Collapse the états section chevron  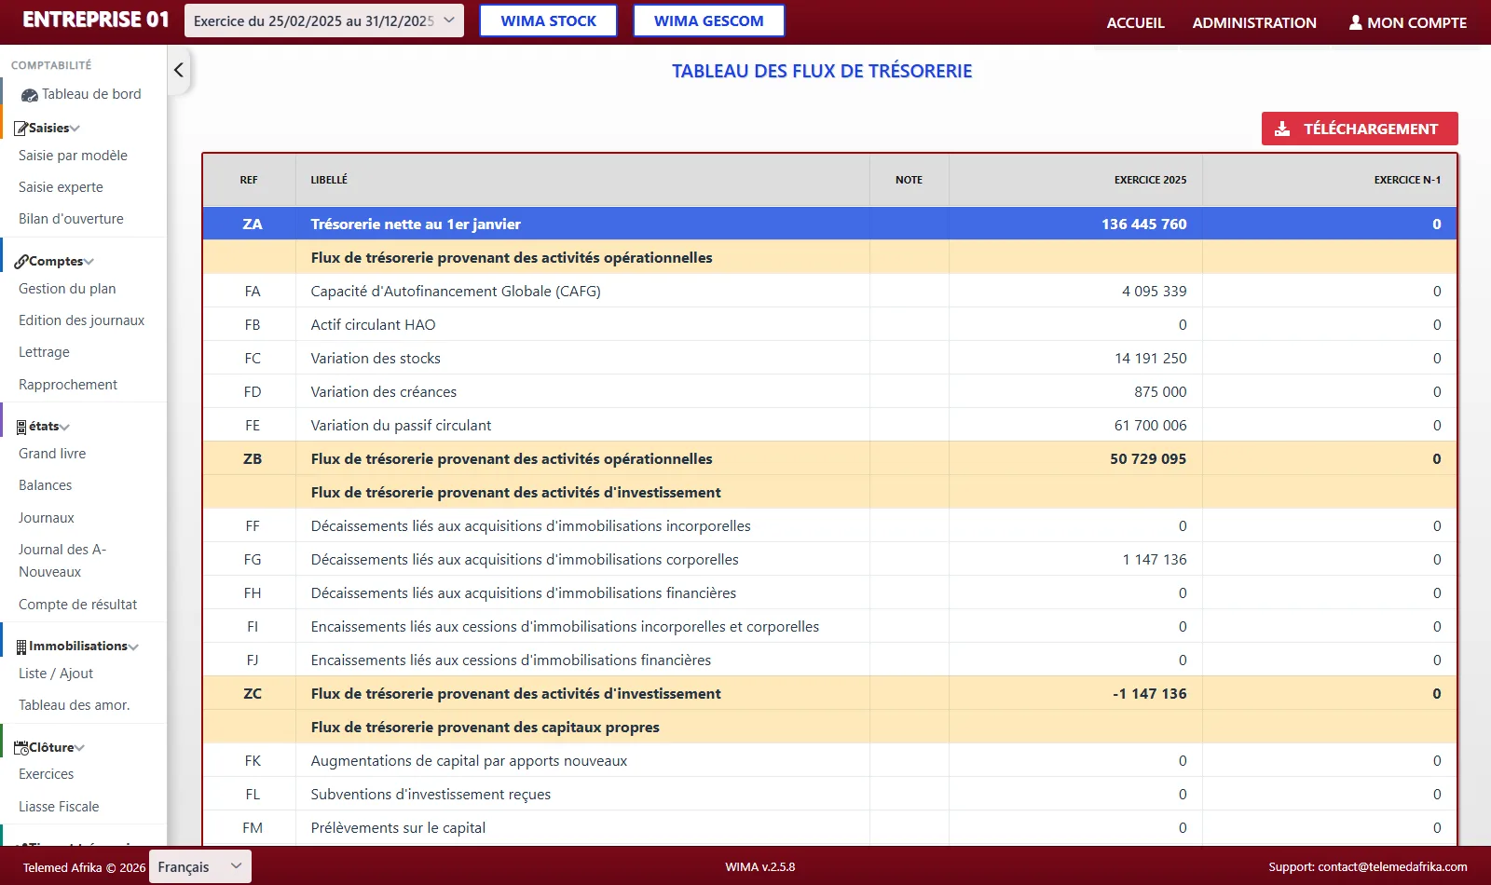[64, 427]
